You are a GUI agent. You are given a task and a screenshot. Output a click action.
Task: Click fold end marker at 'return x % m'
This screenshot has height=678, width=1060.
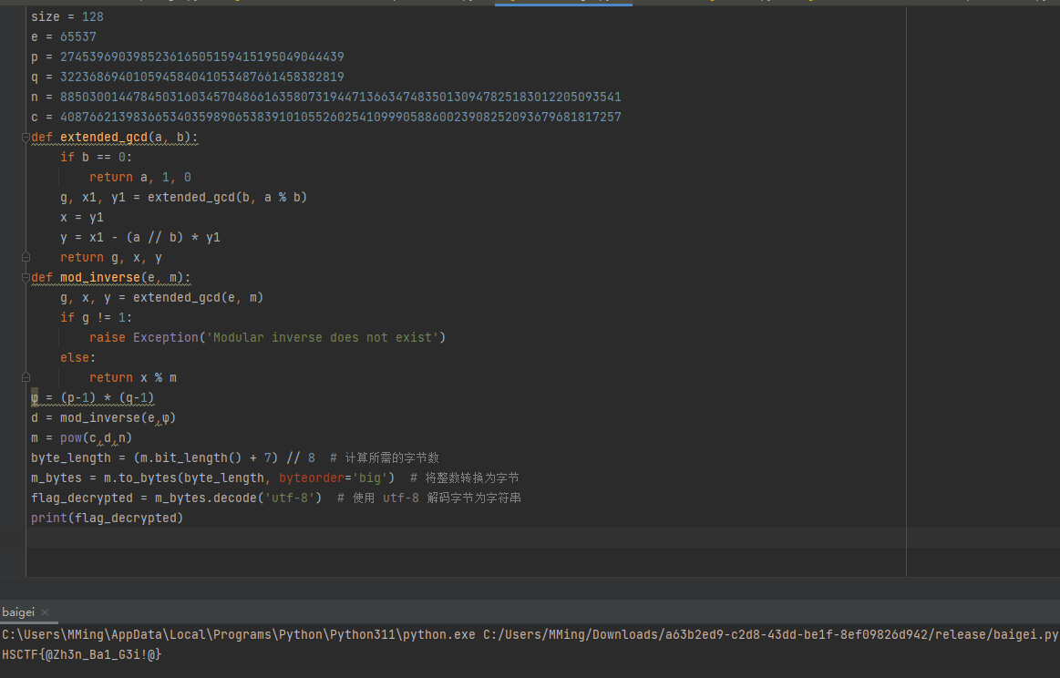pyautogui.click(x=27, y=377)
